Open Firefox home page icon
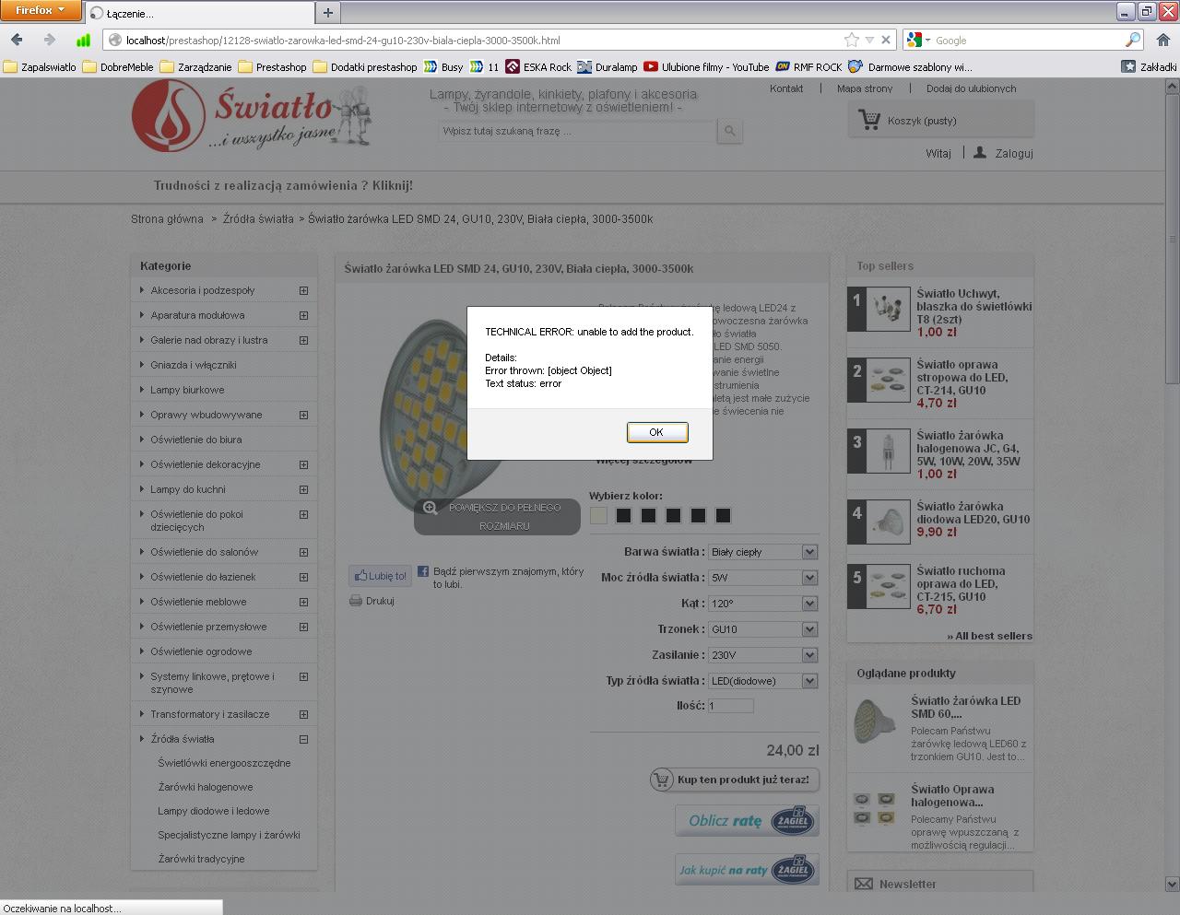The height and width of the screenshot is (915, 1180). pyautogui.click(x=1163, y=40)
